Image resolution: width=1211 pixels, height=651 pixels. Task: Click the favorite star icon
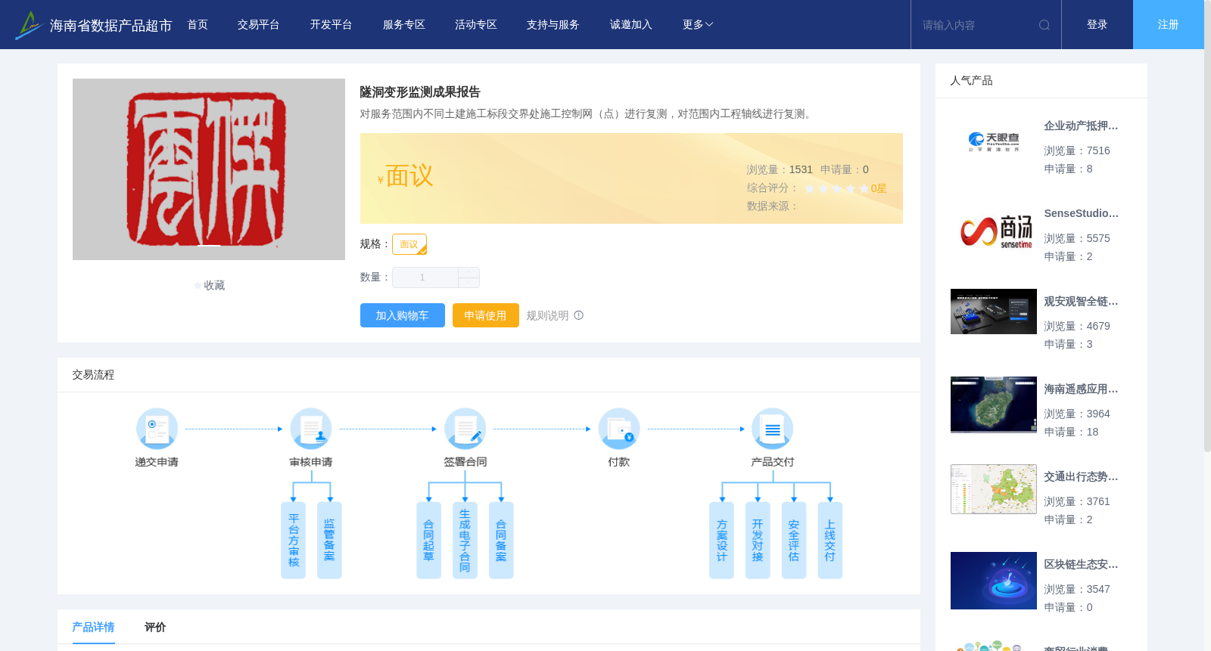(198, 286)
